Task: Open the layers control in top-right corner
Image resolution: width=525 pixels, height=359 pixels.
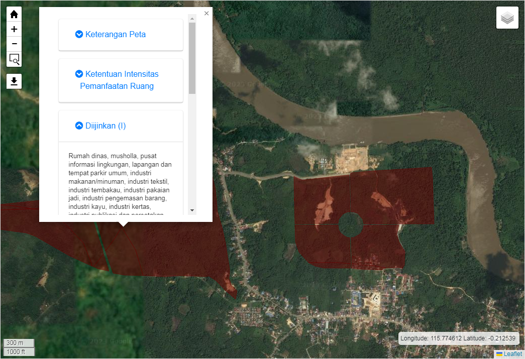Action: pyautogui.click(x=507, y=18)
